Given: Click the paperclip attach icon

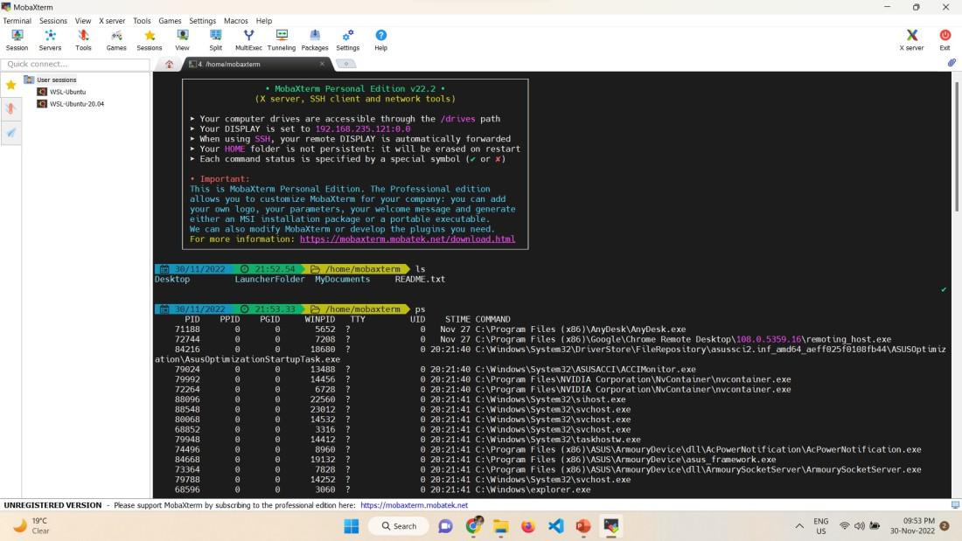Looking at the screenshot, I should tap(952, 63).
